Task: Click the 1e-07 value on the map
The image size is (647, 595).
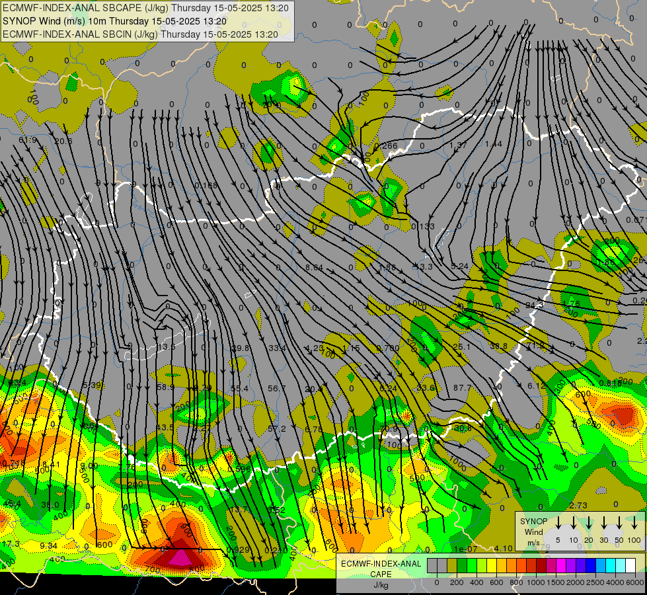Action: click(x=466, y=549)
